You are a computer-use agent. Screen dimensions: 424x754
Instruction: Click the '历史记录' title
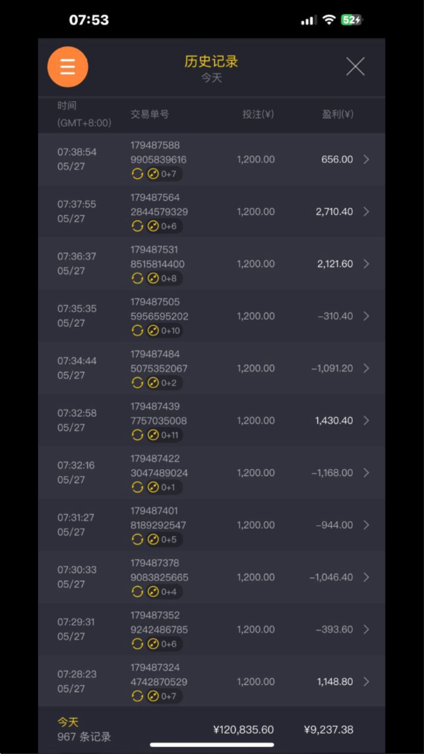pos(211,61)
